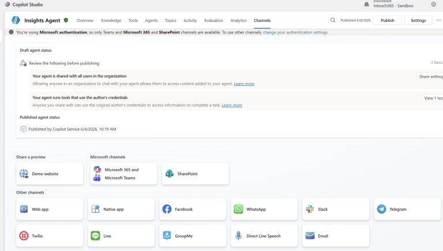Click the Telegram logo icon
Screen dimensions: 443x251
(x=381, y=209)
